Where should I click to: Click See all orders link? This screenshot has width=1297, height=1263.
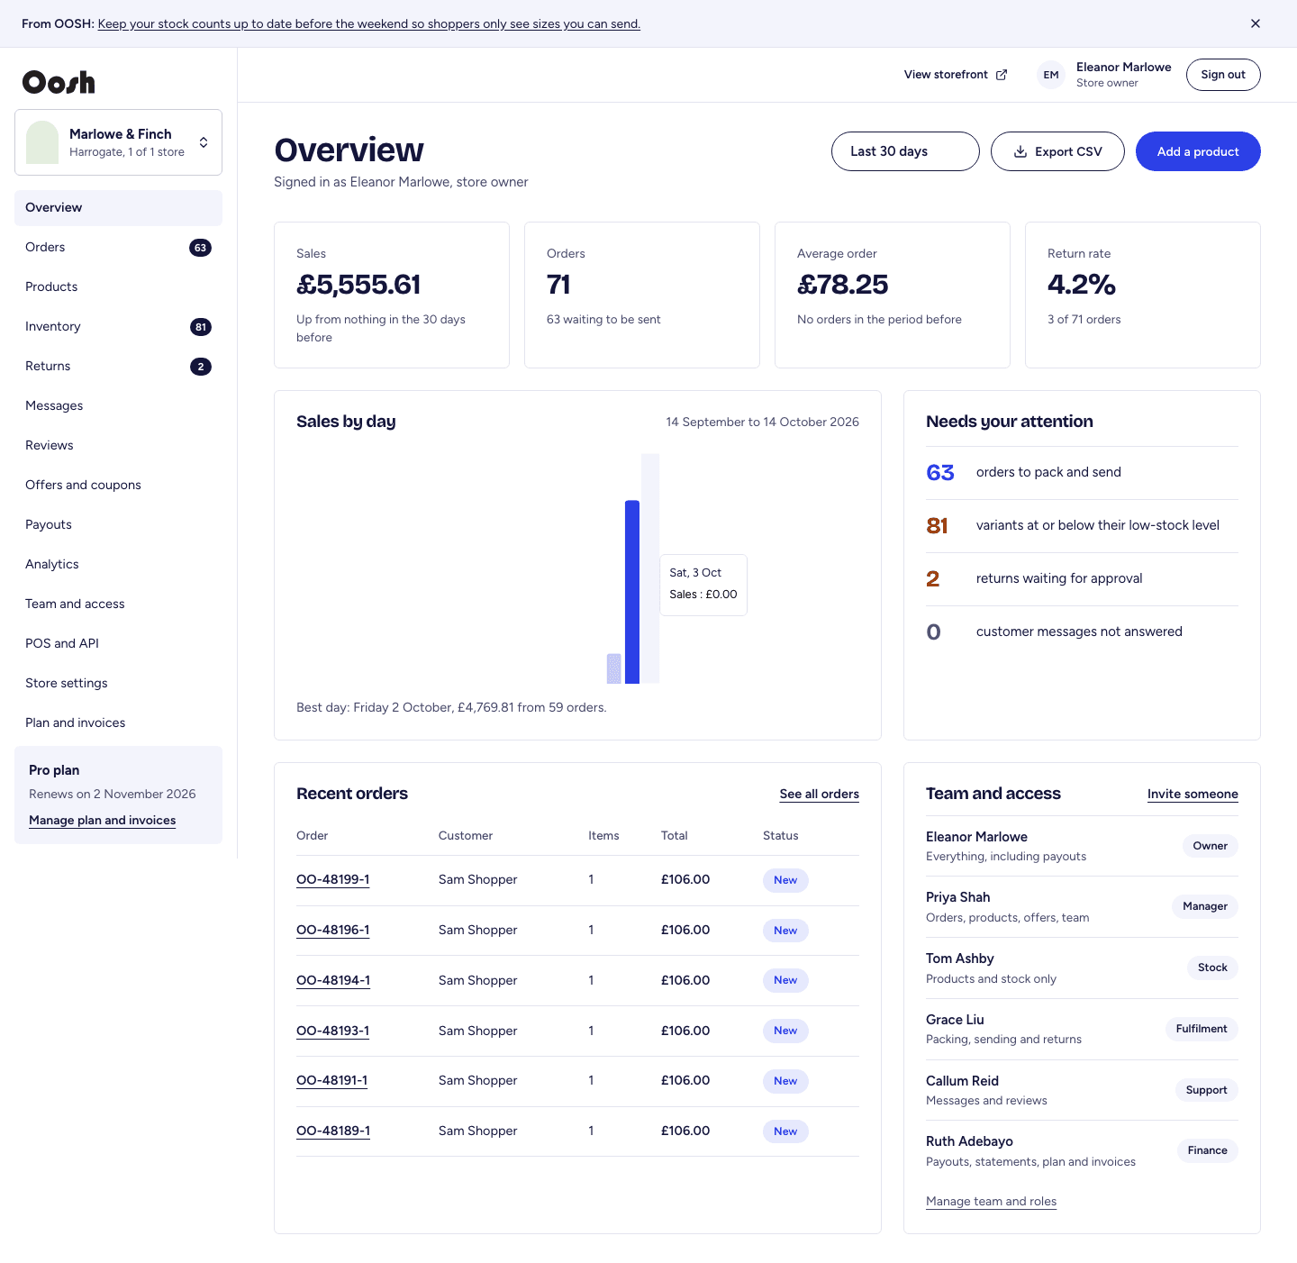click(820, 794)
